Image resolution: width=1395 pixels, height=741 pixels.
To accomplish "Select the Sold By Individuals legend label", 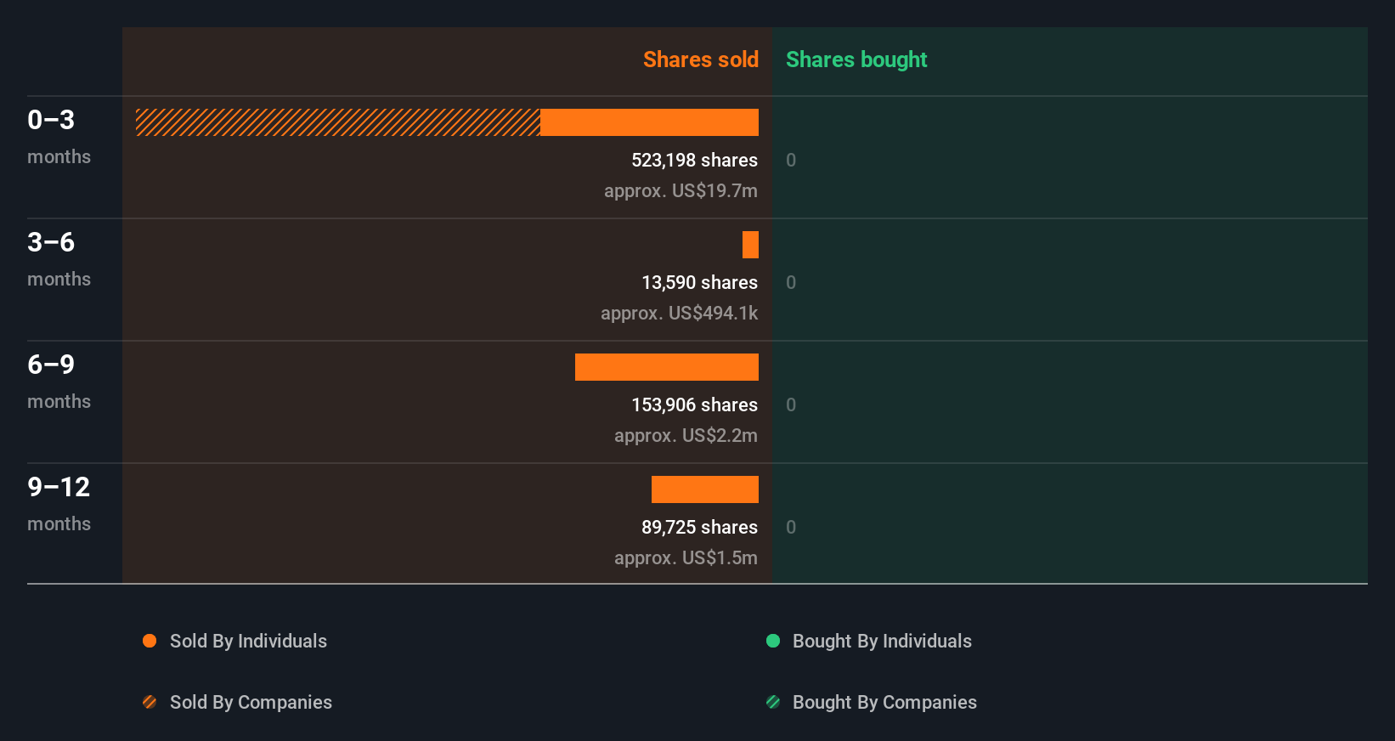I will pyautogui.click(x=248, y=642).
